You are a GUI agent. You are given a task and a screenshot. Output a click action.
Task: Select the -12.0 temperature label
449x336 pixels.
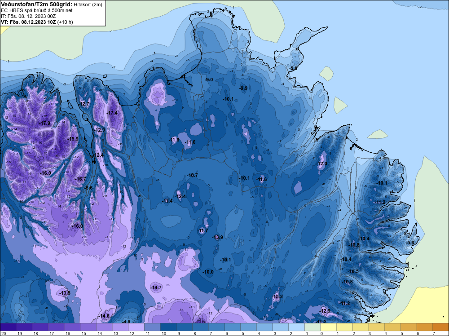tap(321, 164)
